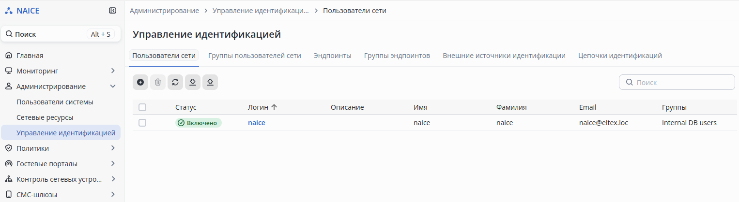Click the download arrow icon in toolbar
Screen dimensions: 739x202
(193, 82)
